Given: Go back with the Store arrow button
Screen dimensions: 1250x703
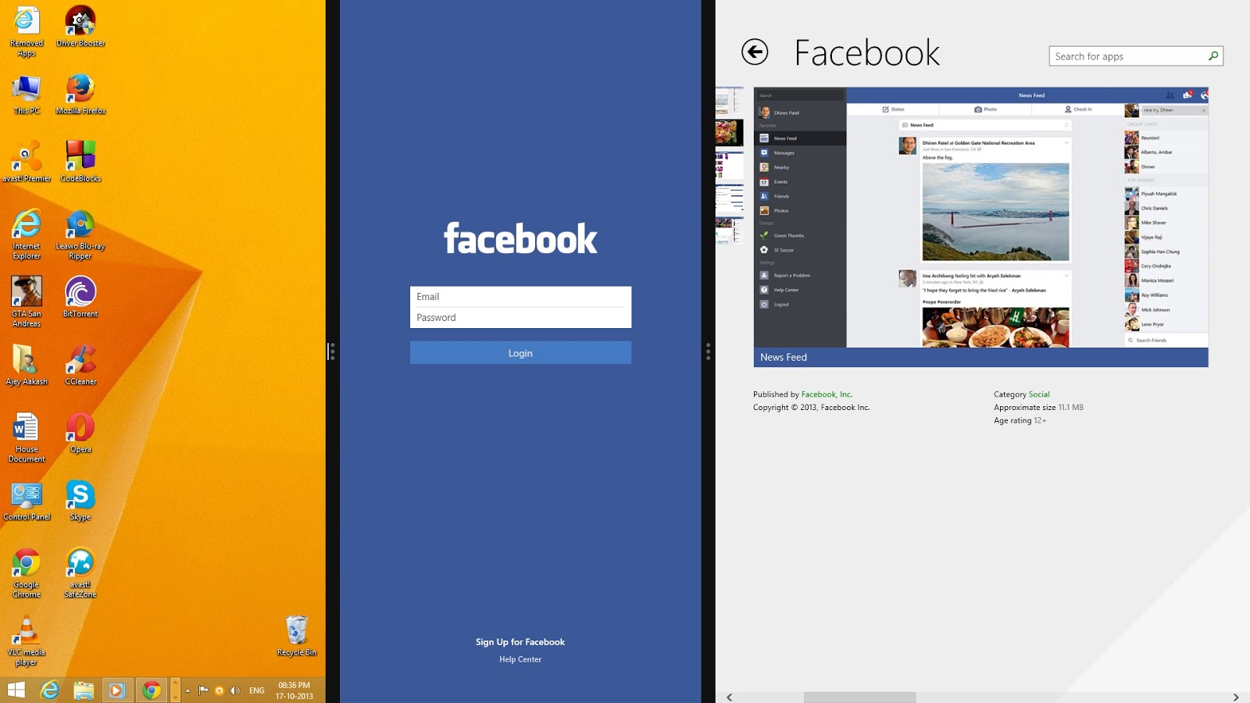Looking at the screenshot, I should pyautogui.click(x=755, y=52).
